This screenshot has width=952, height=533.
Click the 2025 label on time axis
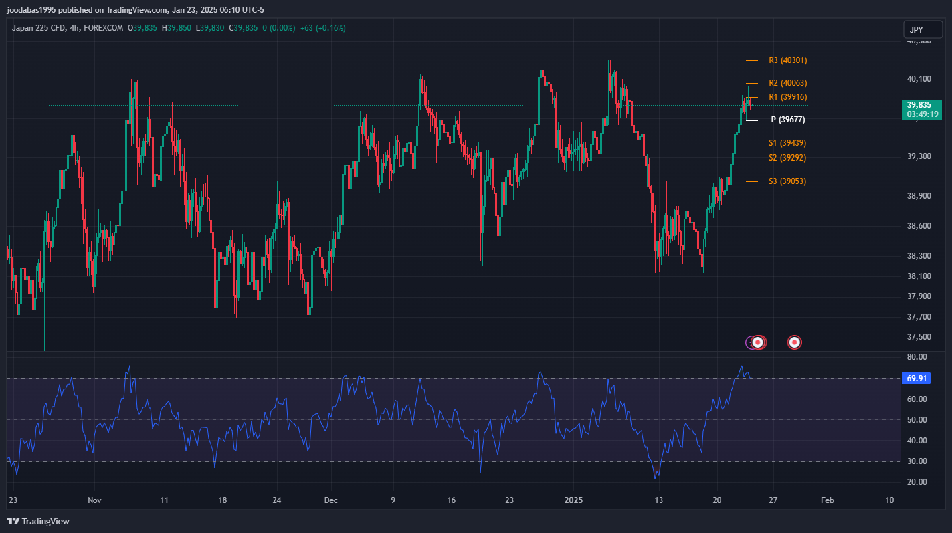574,500
